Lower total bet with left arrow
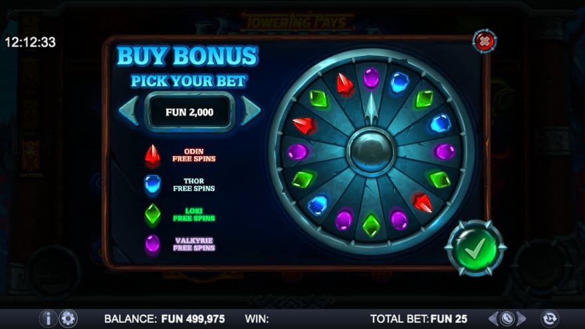Image resolution: width=585 pixels, height=329 pixels. pyautogui.click(x=493, y=318)
